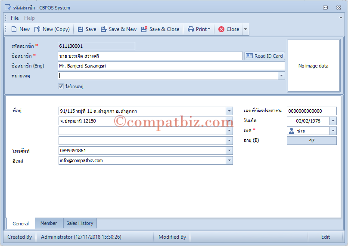Open the วันเกิด date picker dropdown
Viewport: 348px width, 246px height.
333,121
